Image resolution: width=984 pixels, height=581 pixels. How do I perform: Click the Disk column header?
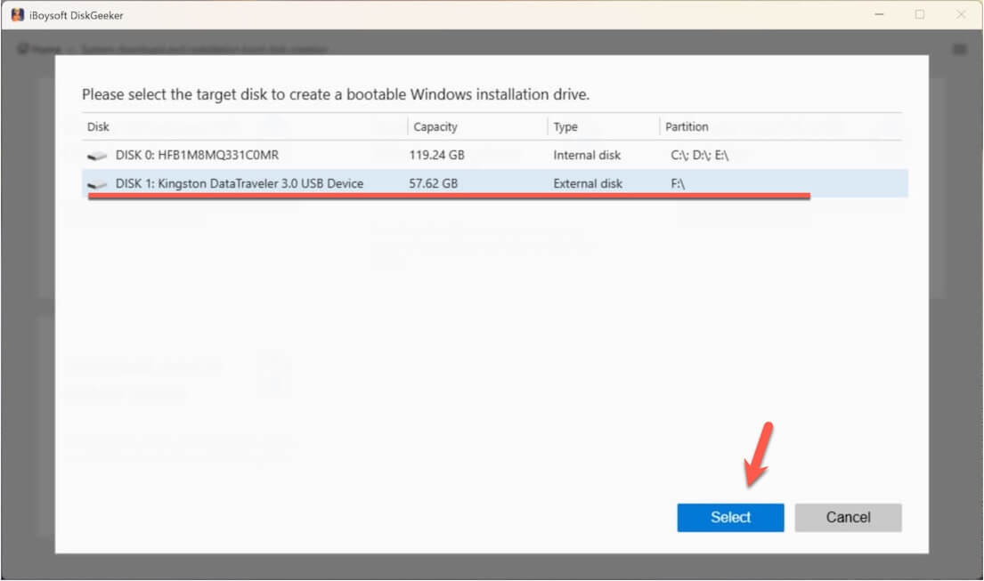point(98,126)
